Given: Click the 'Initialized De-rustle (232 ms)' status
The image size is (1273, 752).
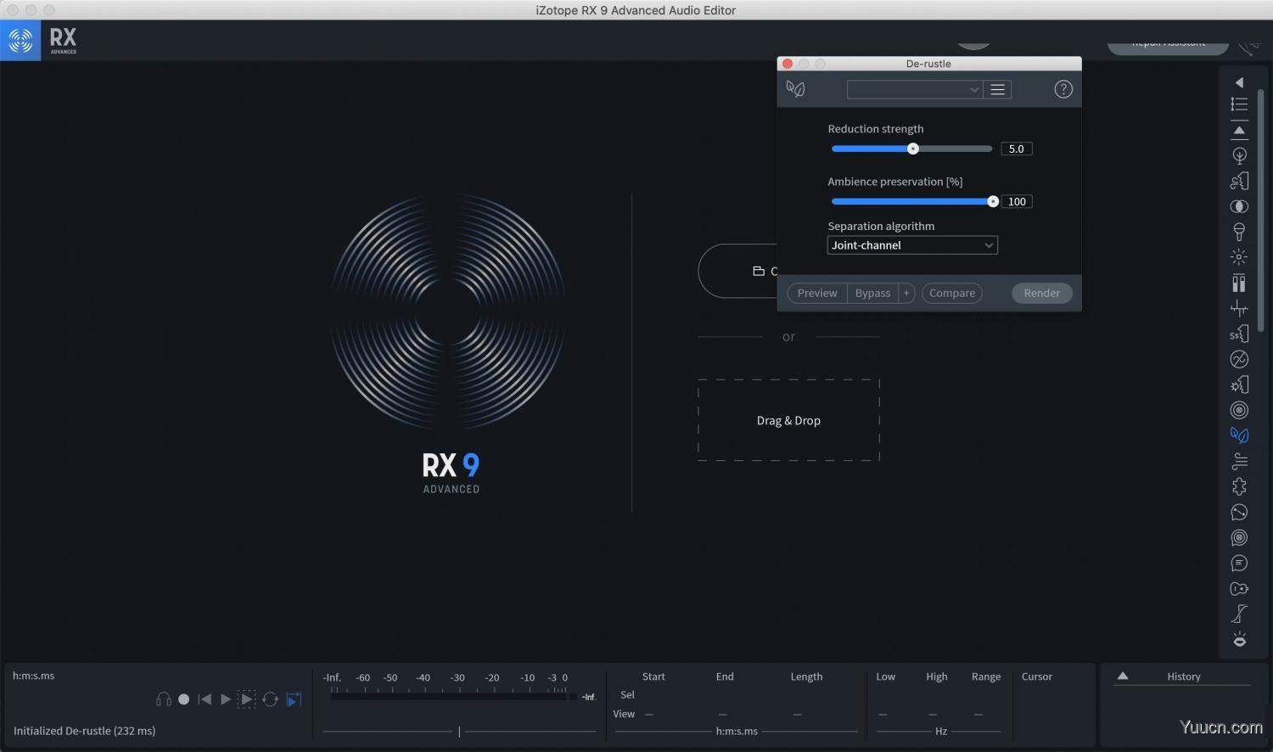Looking at the screenshot, I should pos(84,731).
